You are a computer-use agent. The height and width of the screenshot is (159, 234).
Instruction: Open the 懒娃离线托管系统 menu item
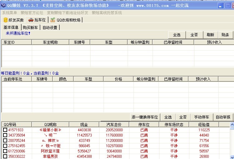107,13
